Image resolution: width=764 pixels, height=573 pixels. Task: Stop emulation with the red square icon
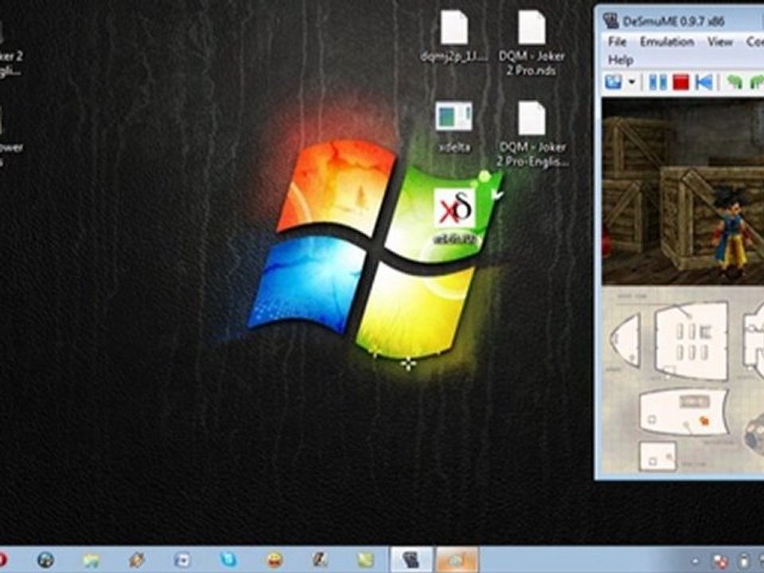point(680,82)
